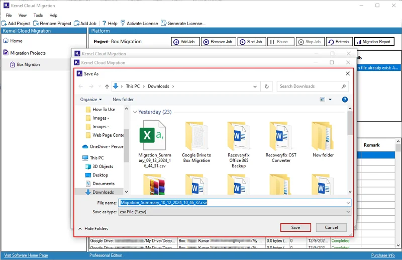This screenshot has width=402, height=260.
Task: Open Help from the toolbar
Action: point(110,23)
